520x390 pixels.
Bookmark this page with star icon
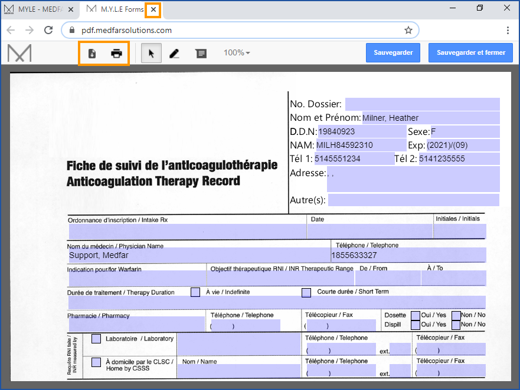click(408, 30)
